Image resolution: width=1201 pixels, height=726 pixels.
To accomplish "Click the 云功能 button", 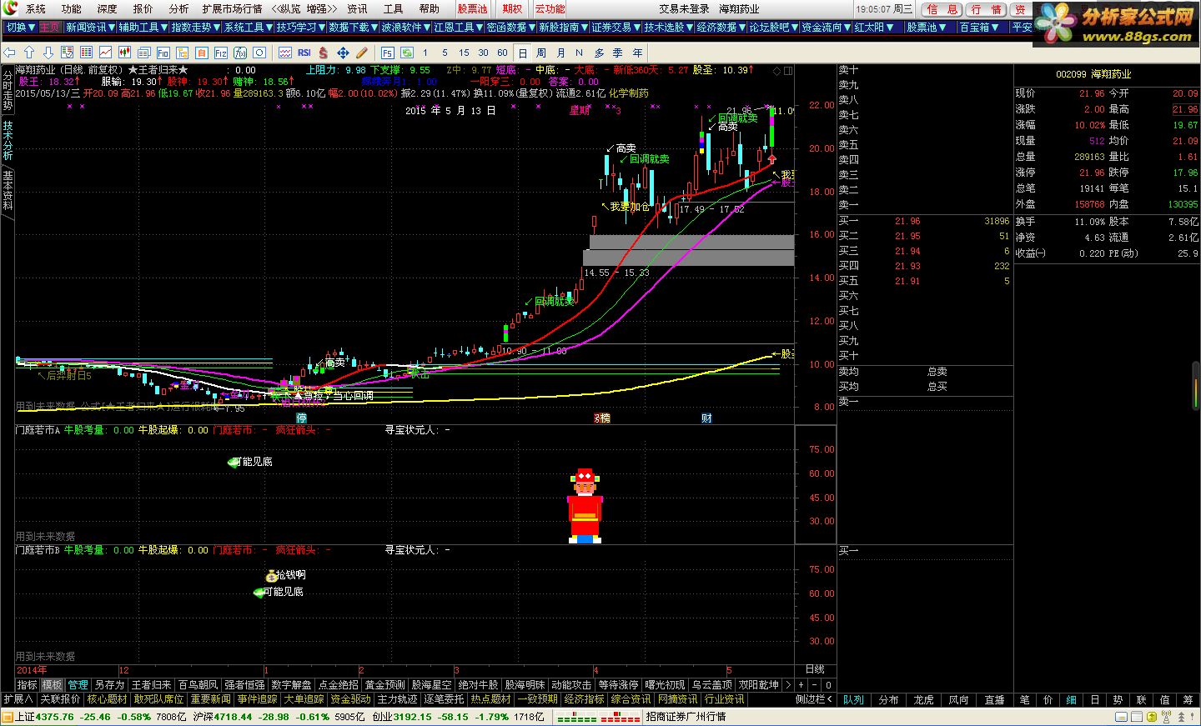I will coord(550,8).
